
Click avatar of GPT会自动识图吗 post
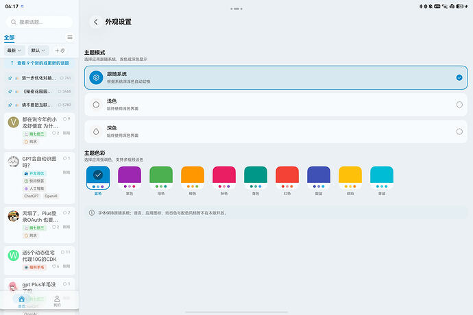(13, 162)
